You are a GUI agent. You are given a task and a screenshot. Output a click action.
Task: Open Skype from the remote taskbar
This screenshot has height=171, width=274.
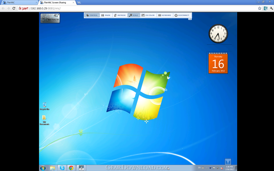pyautogui.click(x=62, y=168)
